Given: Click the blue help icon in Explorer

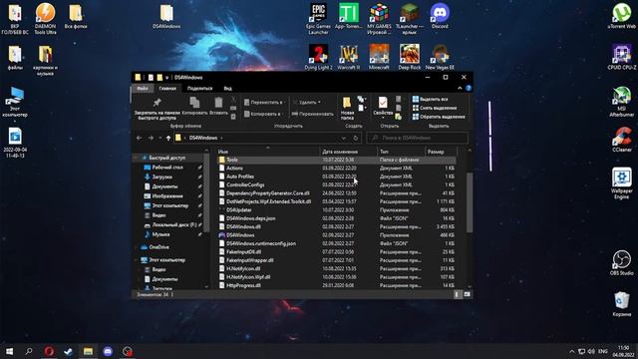Looking at the screenshot, I should coord(469,88).
